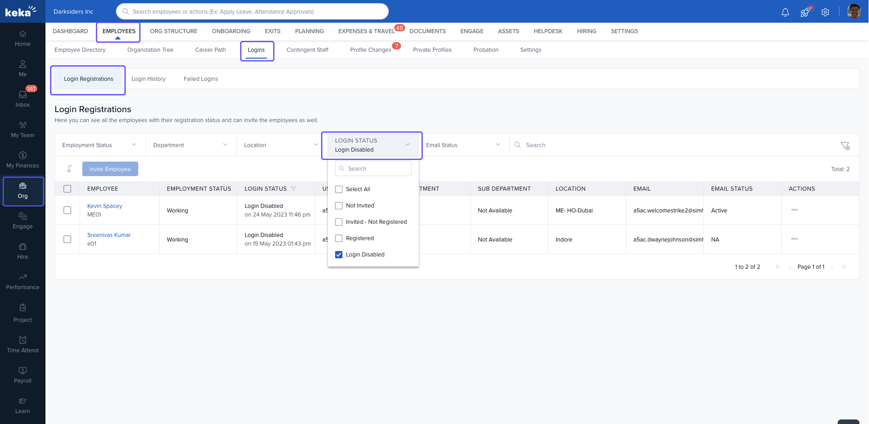Tick the Select All checkbox
Screen dimensions: 869x424
pos(339,189)
